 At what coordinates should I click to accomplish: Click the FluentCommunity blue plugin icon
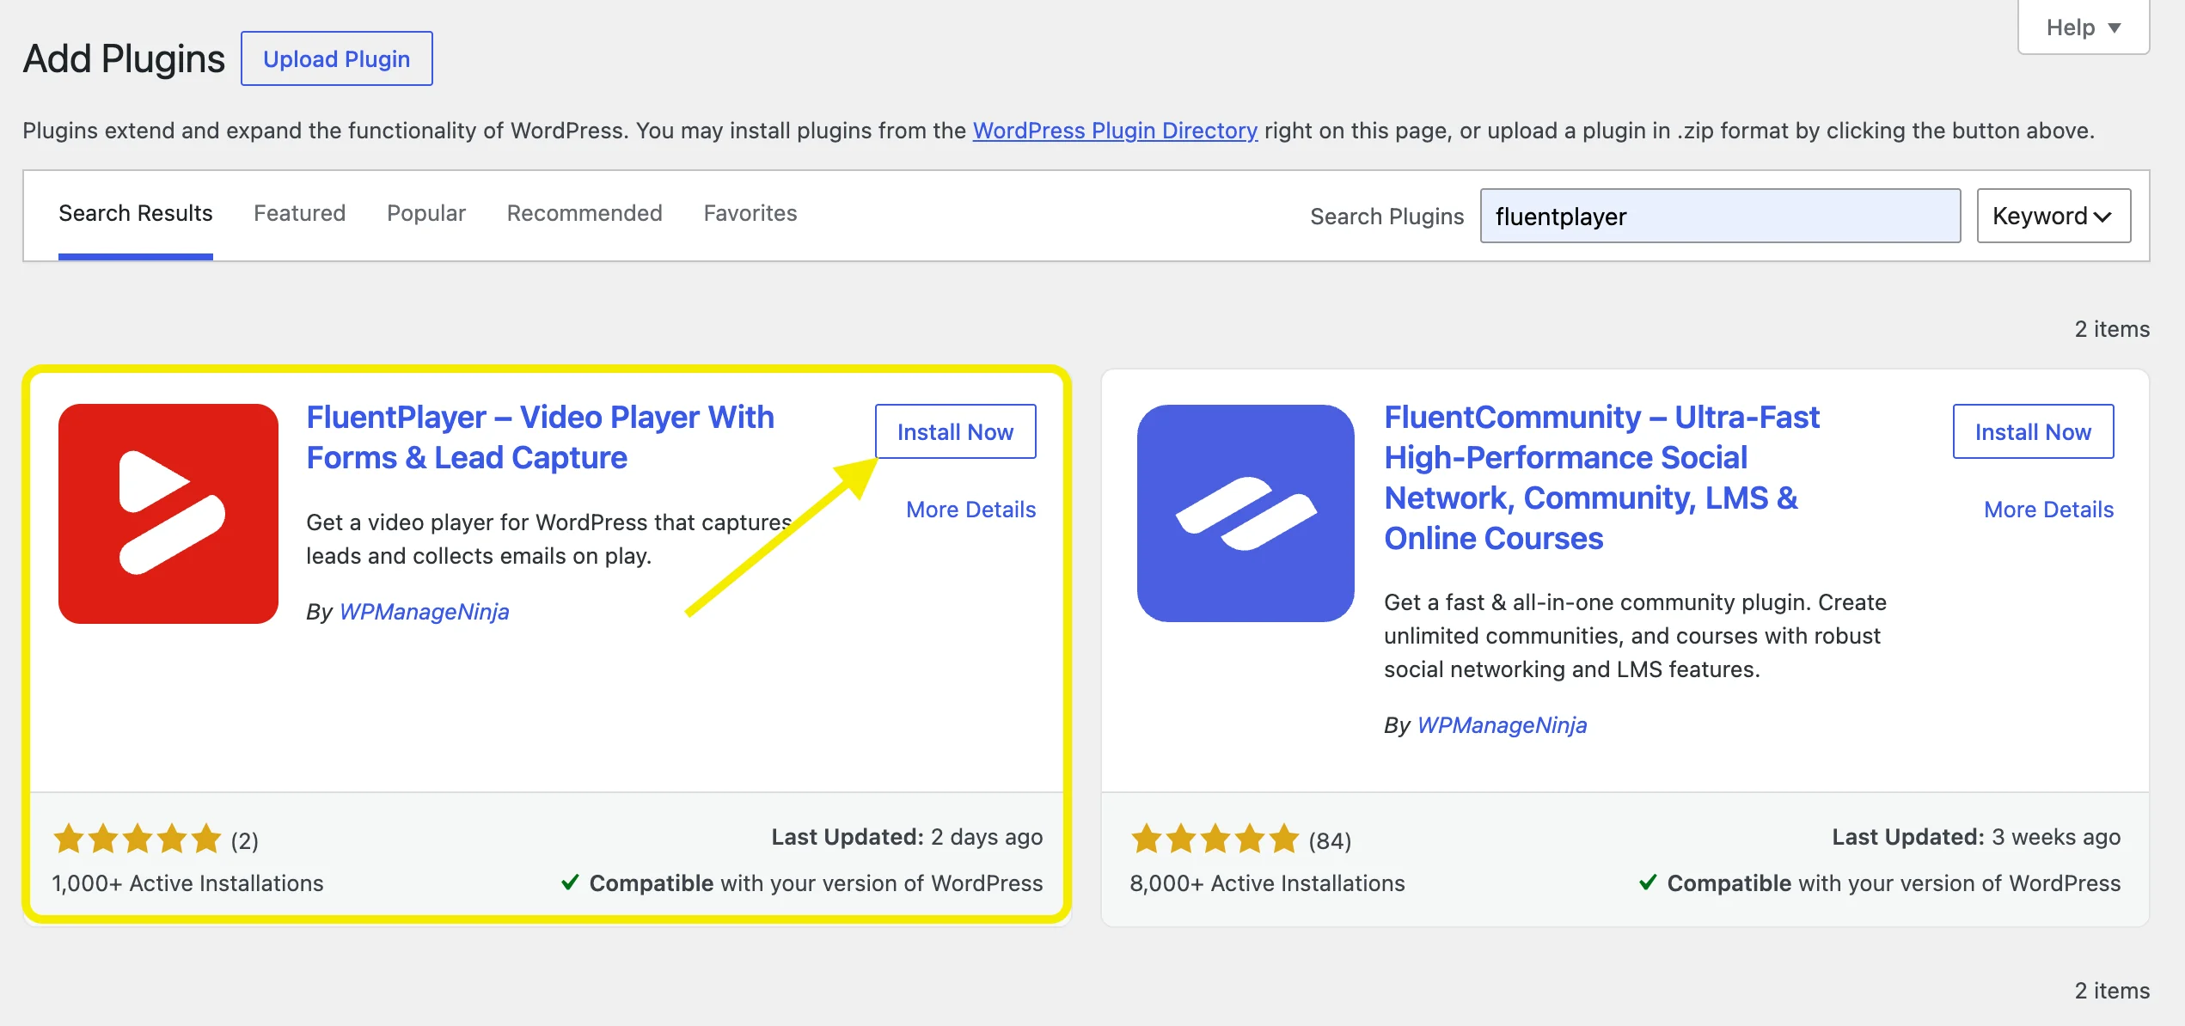(x=1246, y=514)
